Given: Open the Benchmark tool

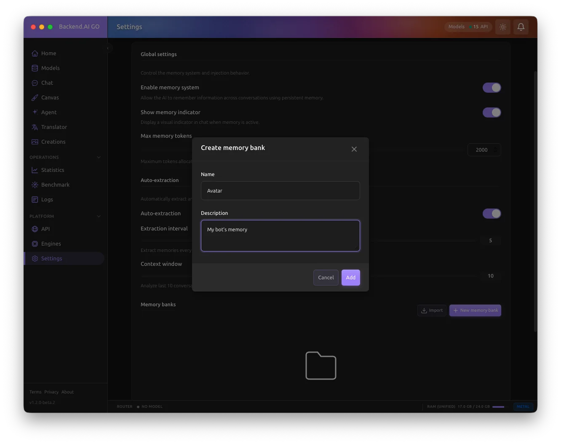Looking at the screenshot, I should tap(55, 185).
